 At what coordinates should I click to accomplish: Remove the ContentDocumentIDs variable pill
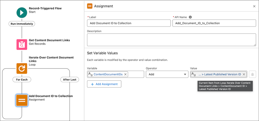[x=125, y=74]
